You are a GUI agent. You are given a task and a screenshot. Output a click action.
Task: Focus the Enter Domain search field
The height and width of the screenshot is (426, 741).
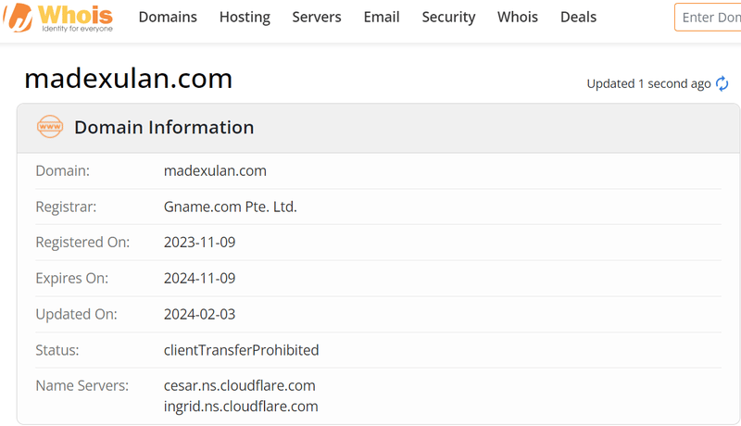(708, 18)
